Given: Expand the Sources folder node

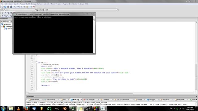Looking at the screenshot, I should point(4,29).
